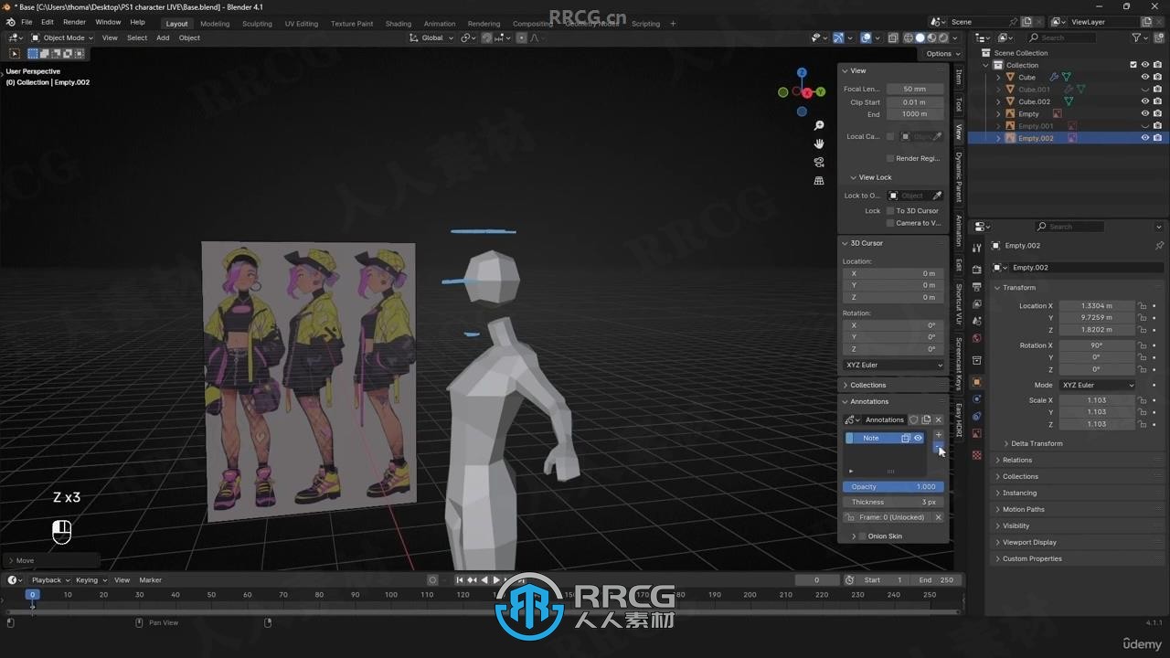
Task: Toggle viewport visibility eye for Cube
Action: pyautogui.click(x=1144, y=77)
